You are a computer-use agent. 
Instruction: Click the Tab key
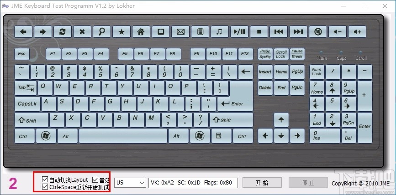pos(26,88)
